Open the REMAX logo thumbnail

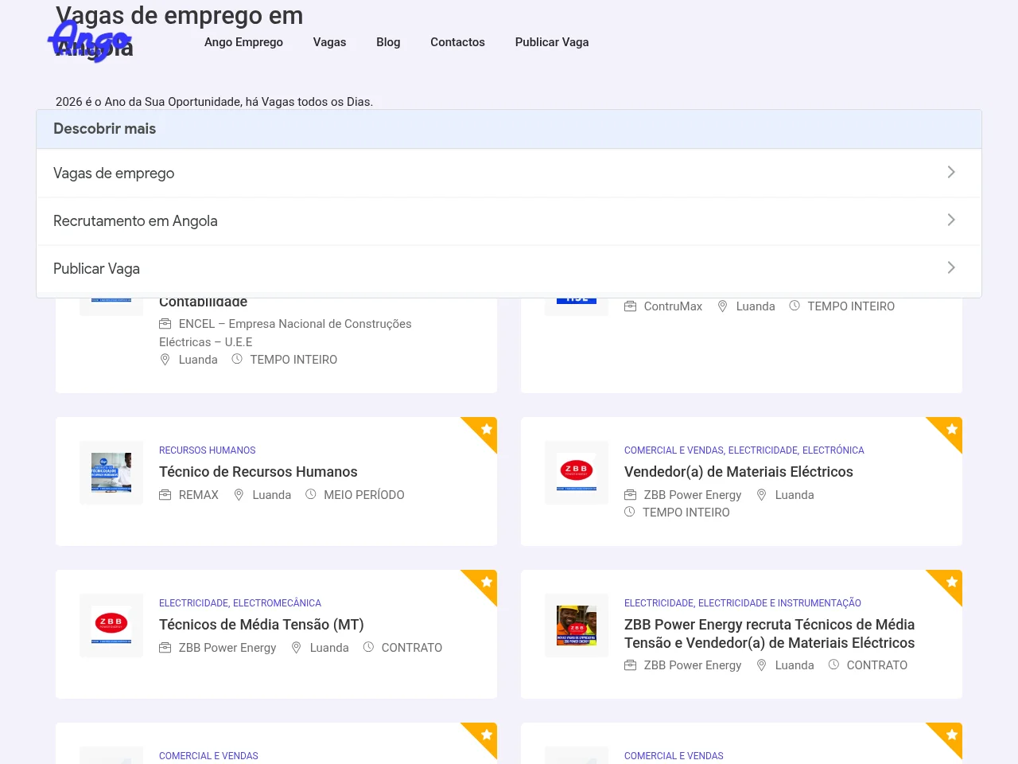click(x=111, y=473)
